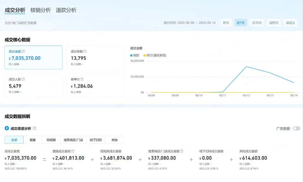This screenshot has height=182, width=303.
Task: Click help icon next to 直播成交金额
Action: point(73,151)
